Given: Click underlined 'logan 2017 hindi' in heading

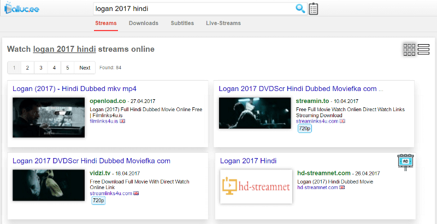Looking at the screenshot, I should tap(64, 49).
